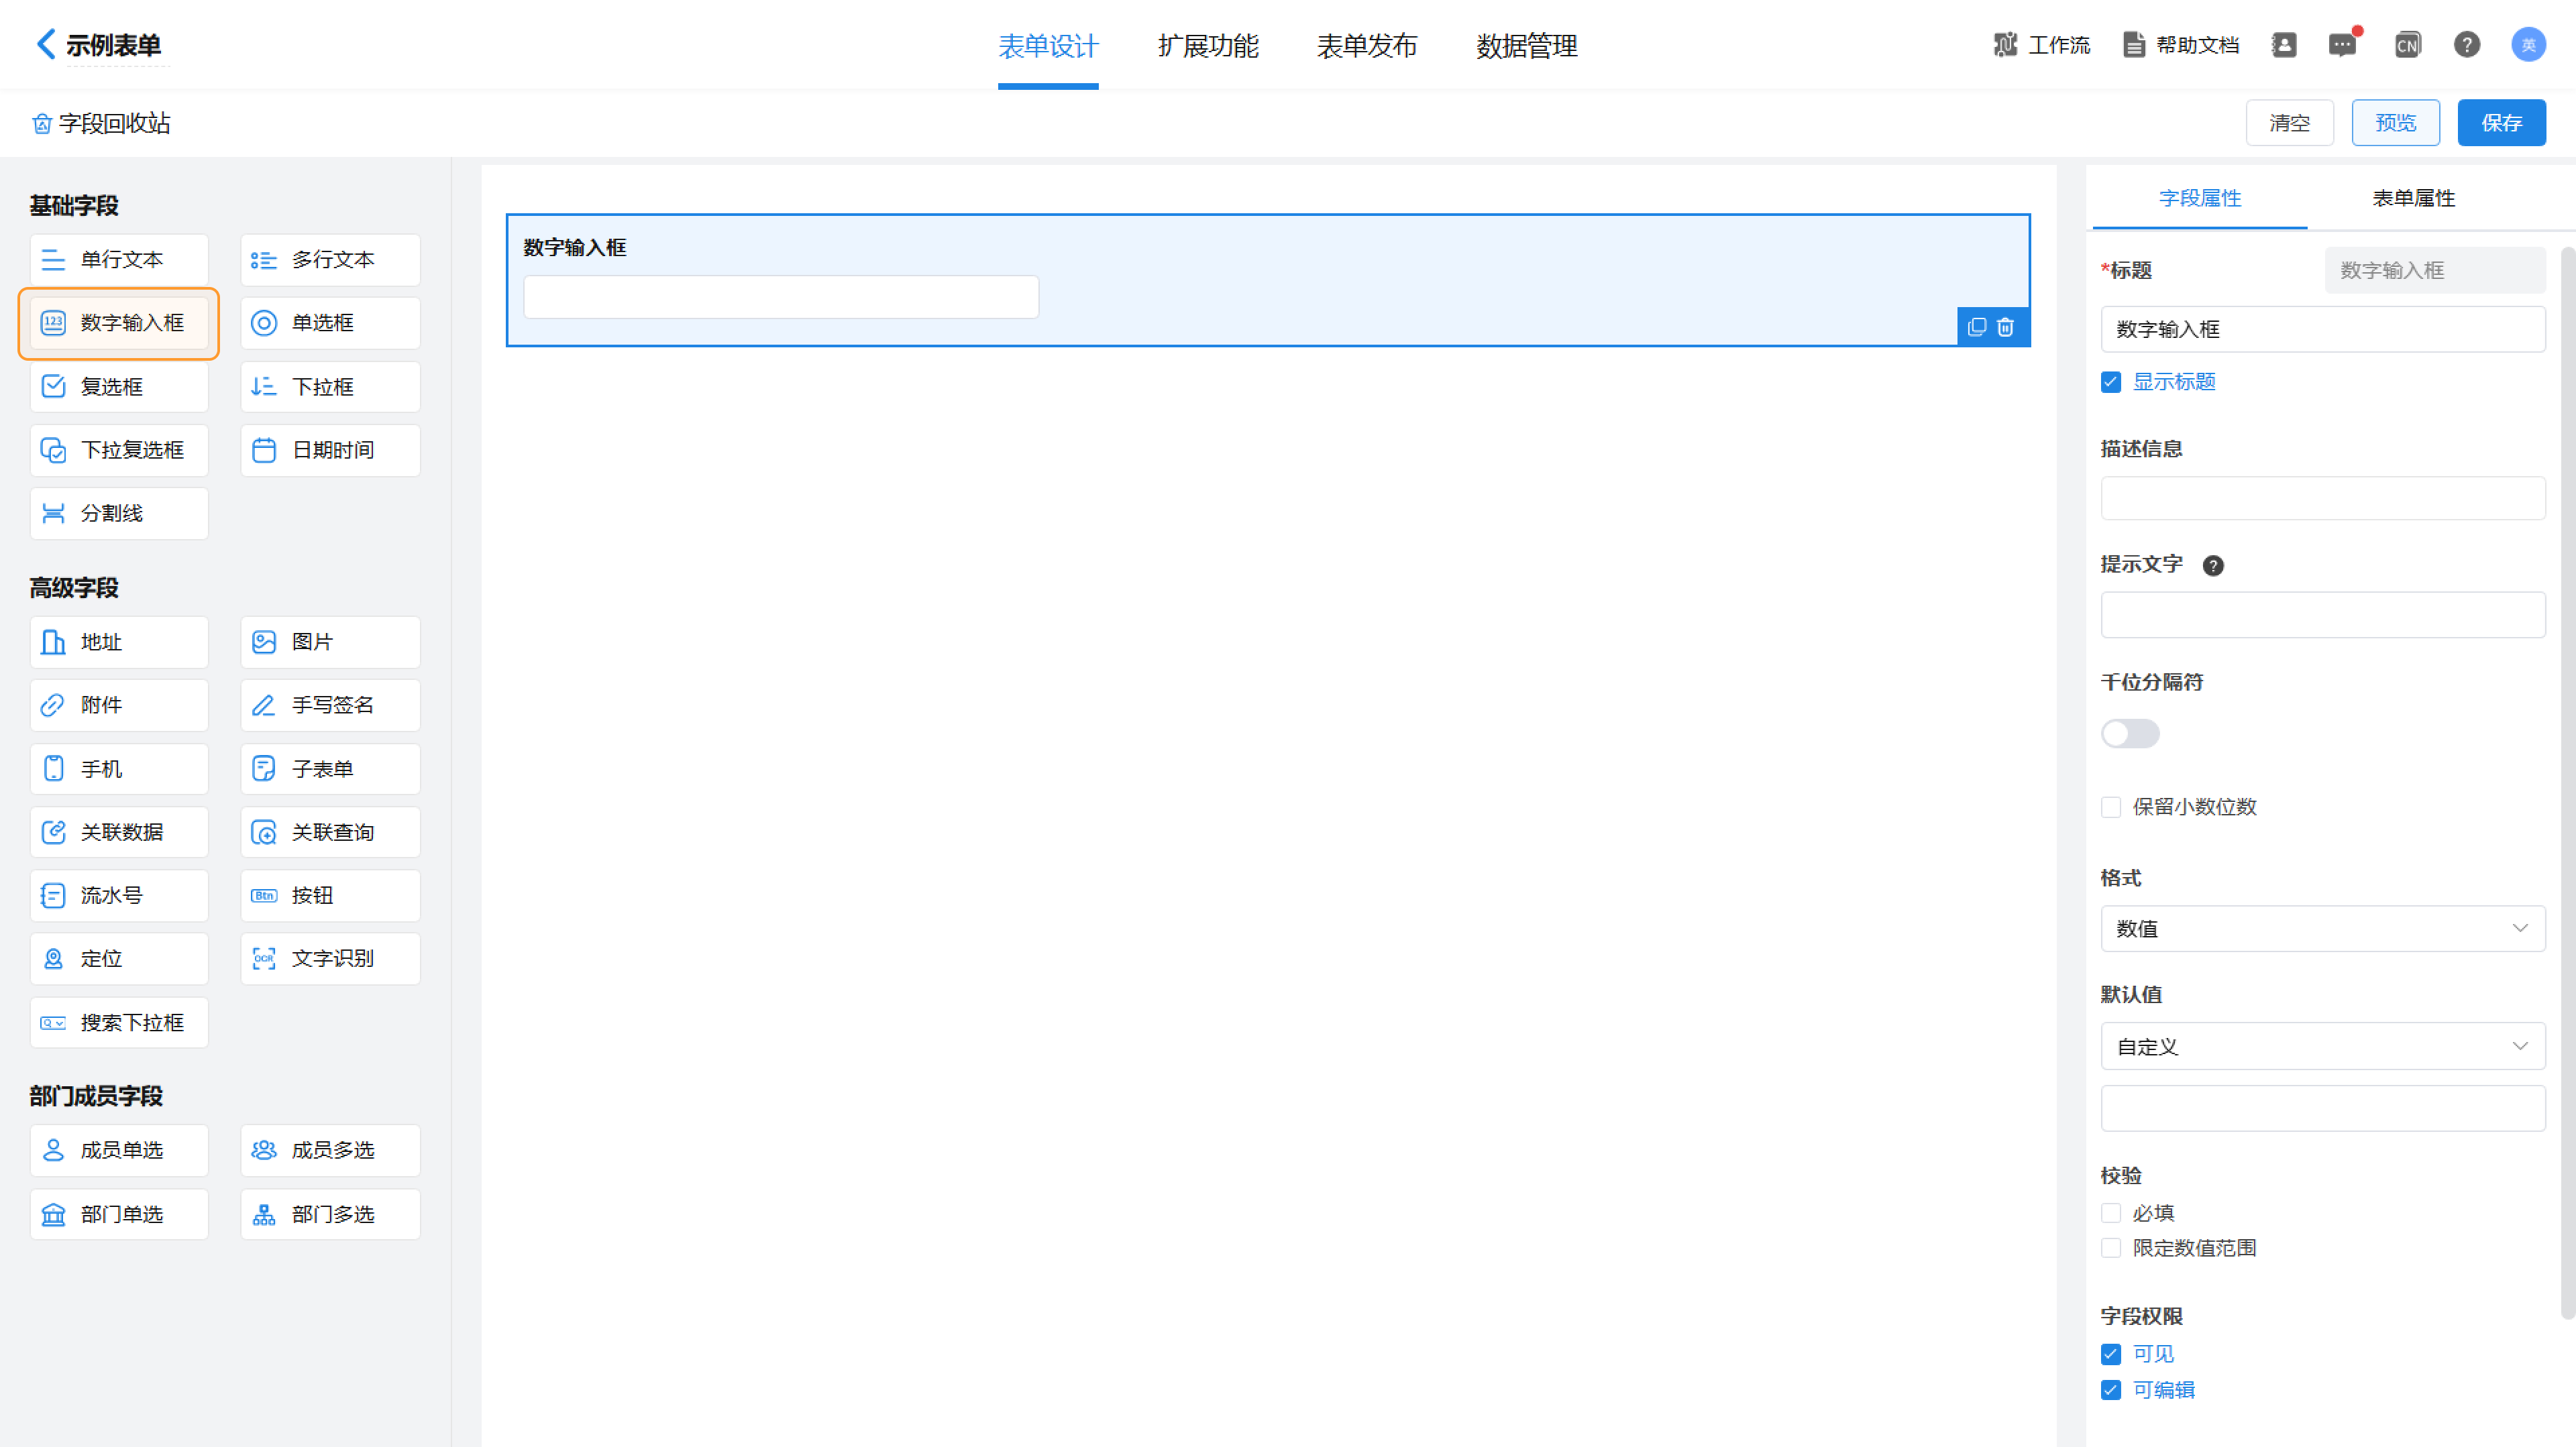The image size is (2576, 1447).
Task: Add a 按钮 button field
Action: [x=330, y=895]
